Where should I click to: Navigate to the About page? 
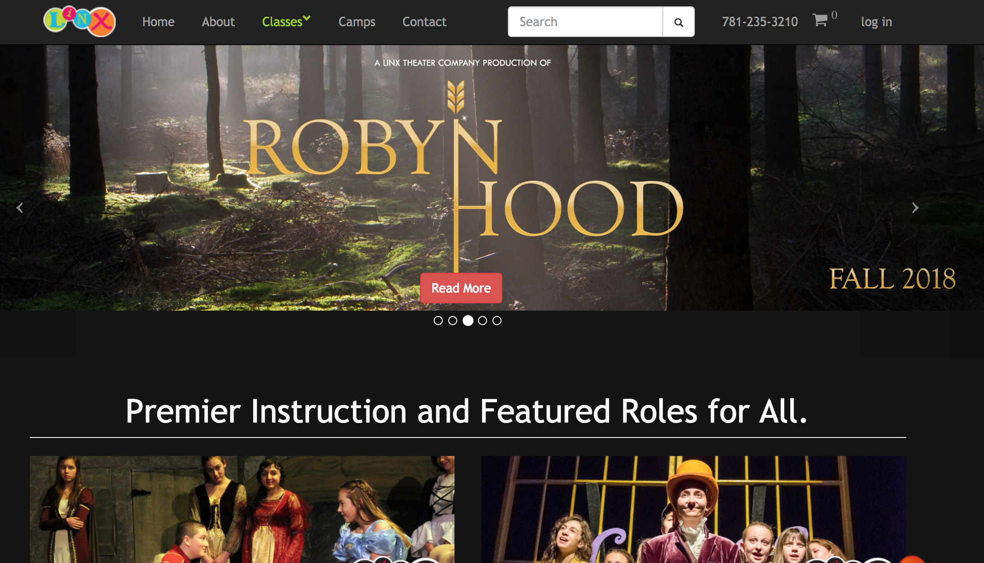[x=218, y=22]
